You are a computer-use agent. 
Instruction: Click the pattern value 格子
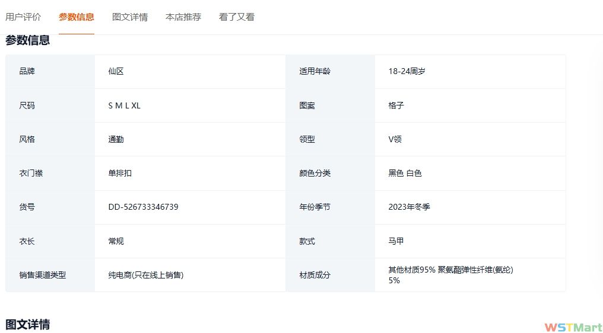(x=396, y=105)
